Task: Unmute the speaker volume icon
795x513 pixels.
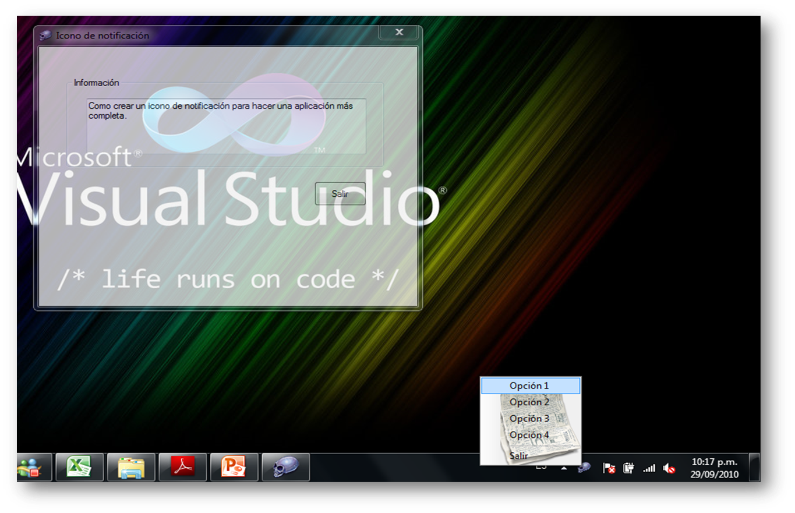Action: pyautogui.click(x=669, y=467)
